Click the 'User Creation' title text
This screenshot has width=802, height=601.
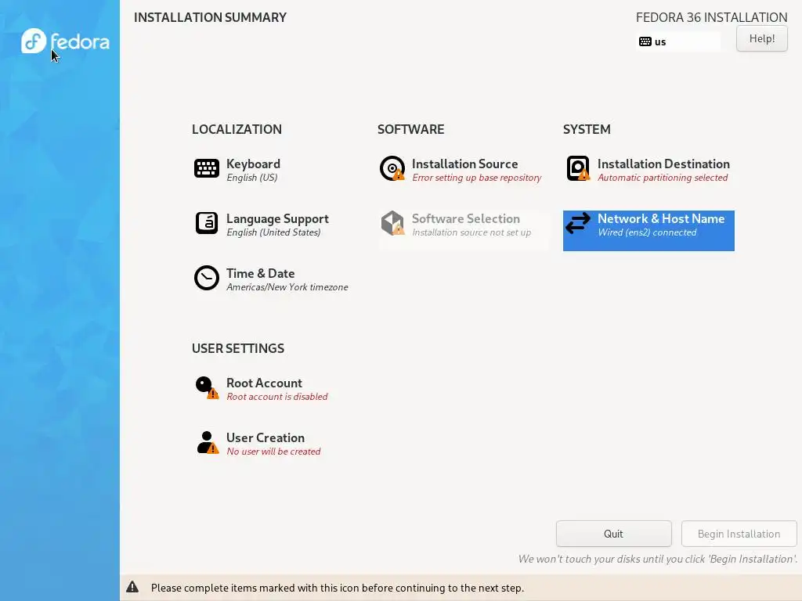click(266, 438)
